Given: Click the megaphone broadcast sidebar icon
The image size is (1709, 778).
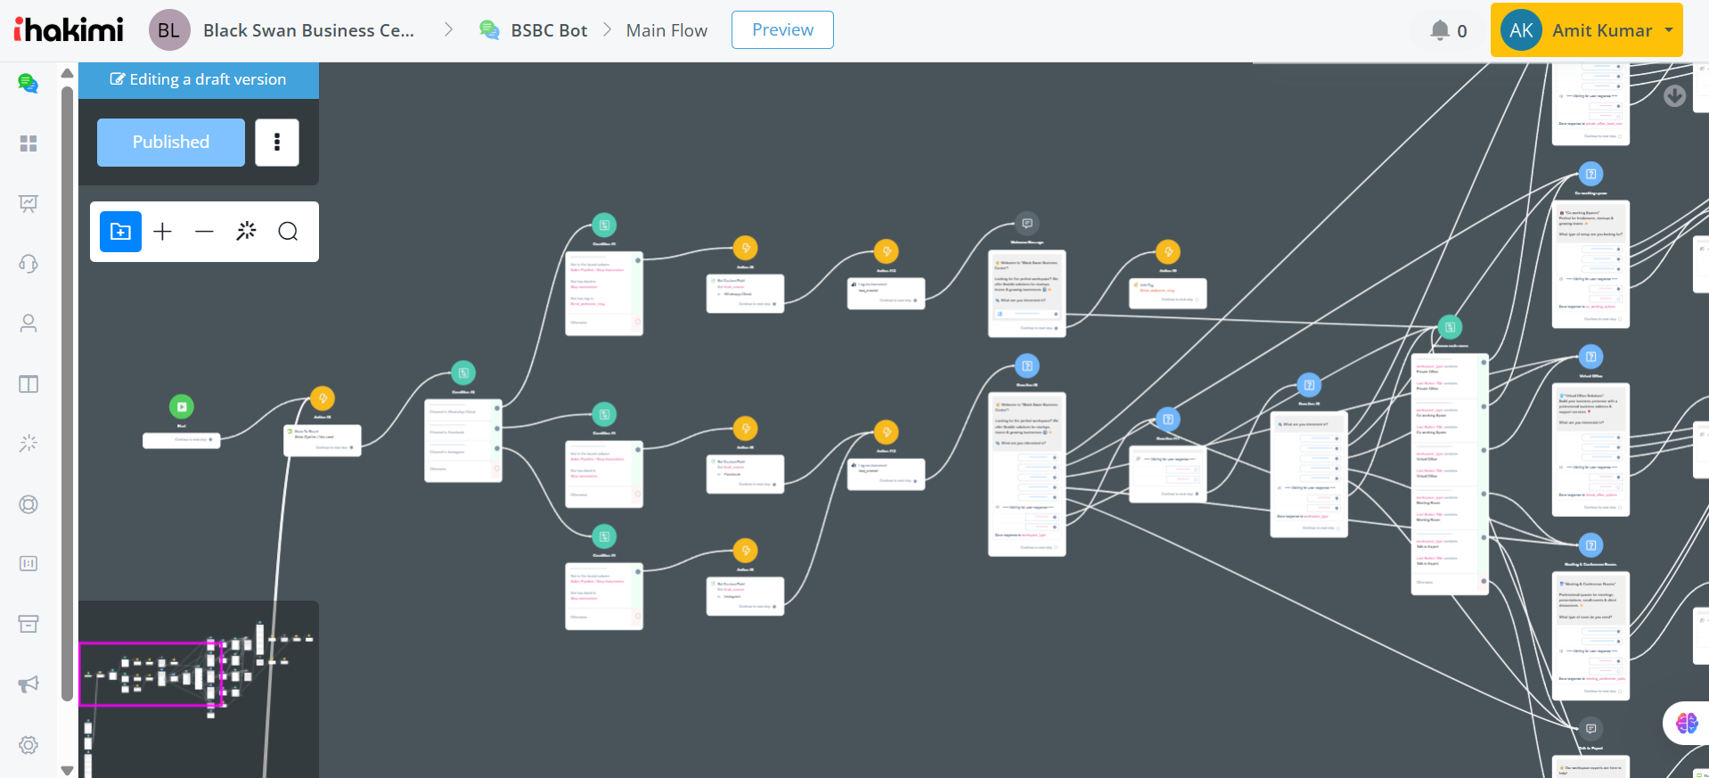Looking at the screenshot, I should tap(29, 684).
